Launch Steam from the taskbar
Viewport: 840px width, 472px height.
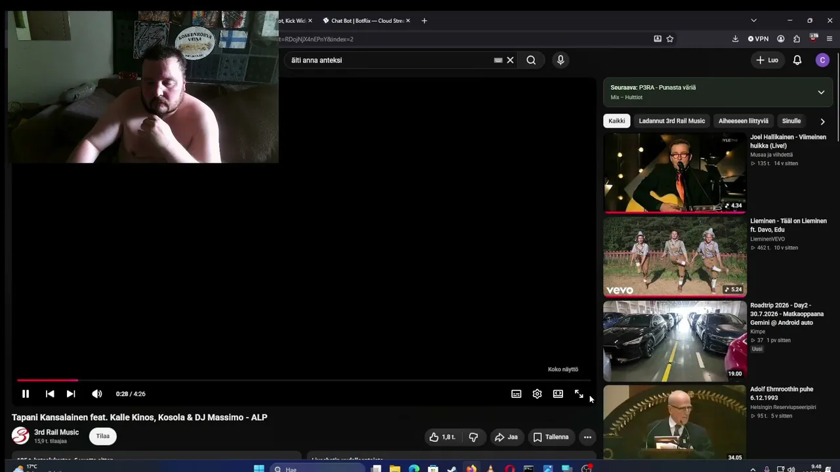tap(452, 469)
